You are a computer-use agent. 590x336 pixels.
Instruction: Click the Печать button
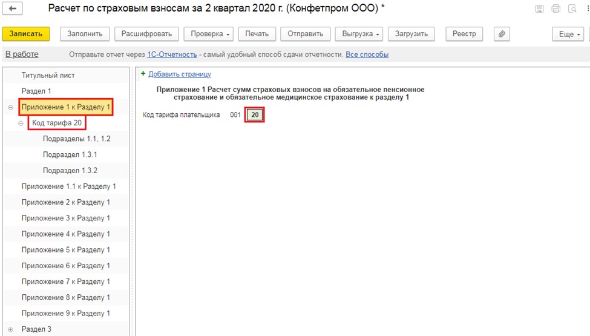point(257,34)
